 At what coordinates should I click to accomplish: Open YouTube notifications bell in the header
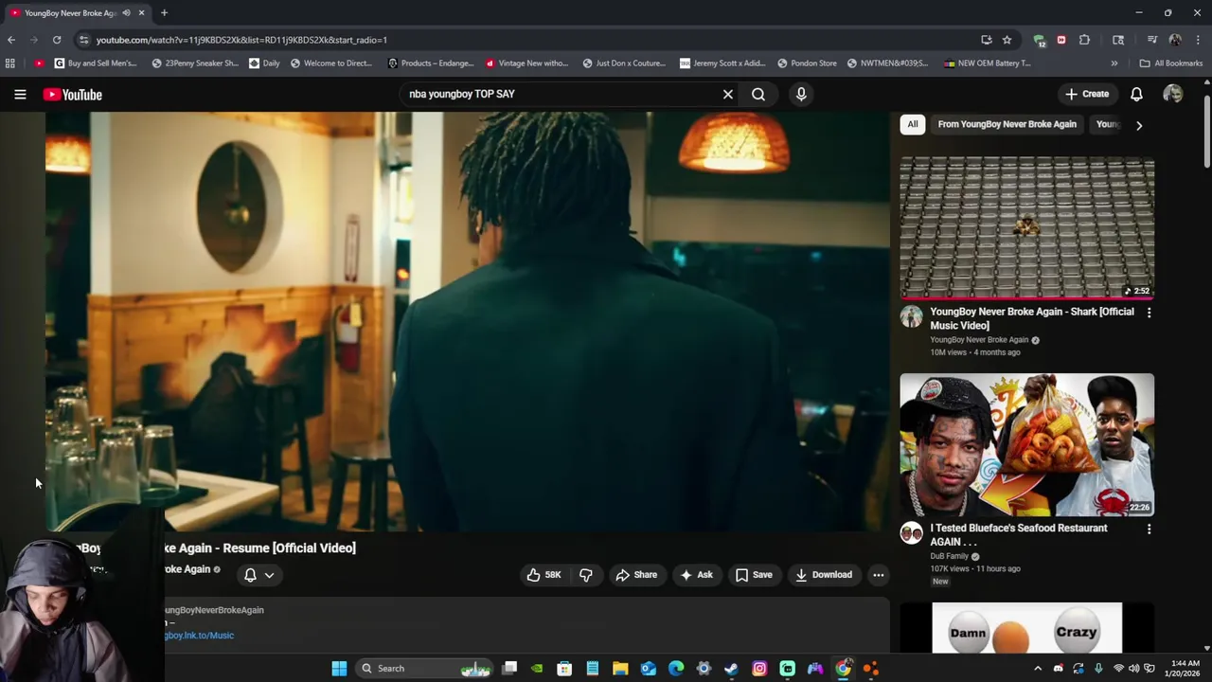pyautogui.click(x=1136, y=95)
